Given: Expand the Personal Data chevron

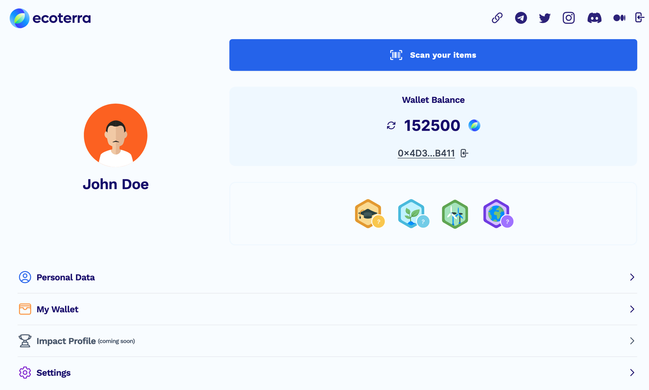Looking at the screenshot, I should tap(632, 277).
